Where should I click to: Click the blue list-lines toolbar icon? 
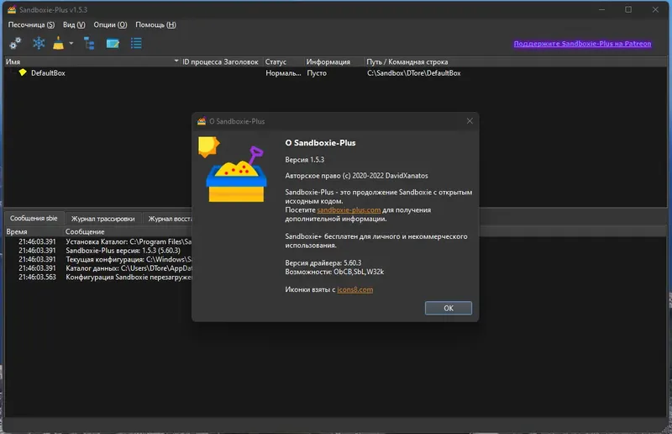(136, 44)
